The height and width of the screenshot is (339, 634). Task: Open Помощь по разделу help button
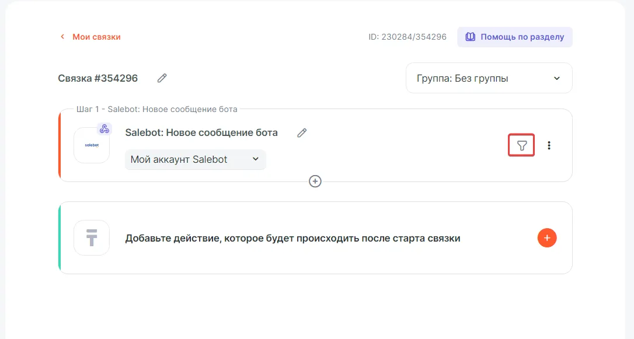(514, 37)
